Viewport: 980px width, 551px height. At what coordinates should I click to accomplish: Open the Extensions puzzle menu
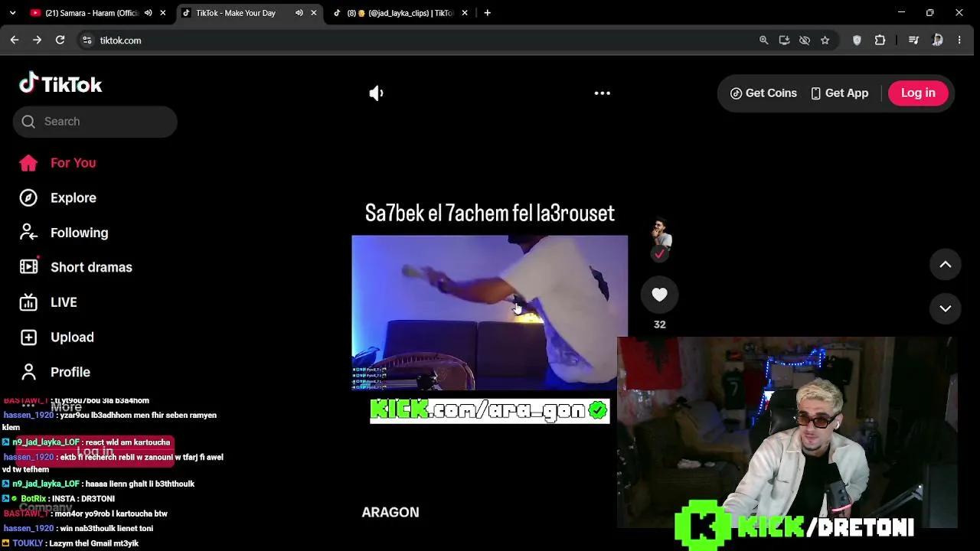coord(880,41)
